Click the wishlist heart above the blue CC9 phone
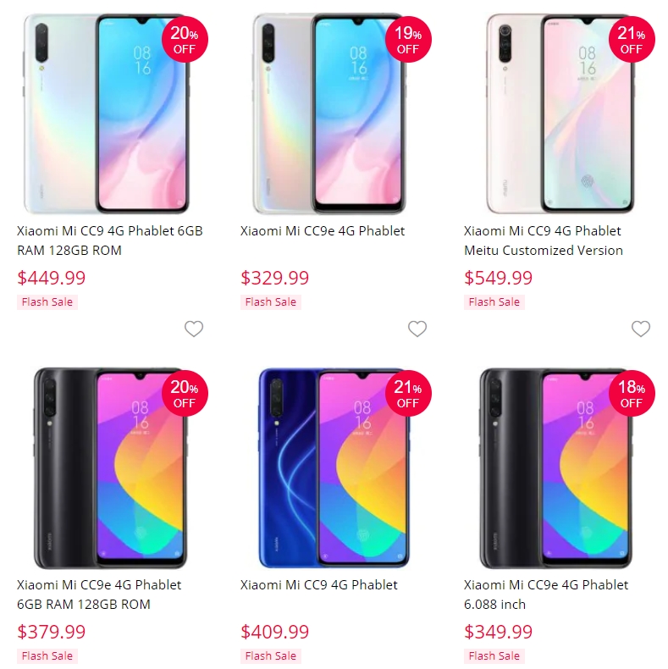 point(417,329)
